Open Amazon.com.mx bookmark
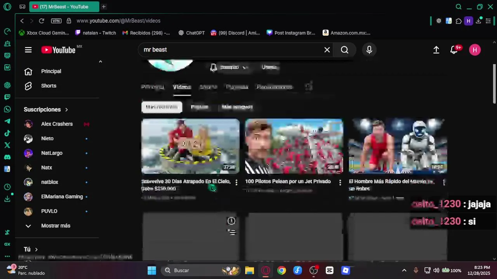497x279 pixels. pyautogui.click(x=346, y=33)
